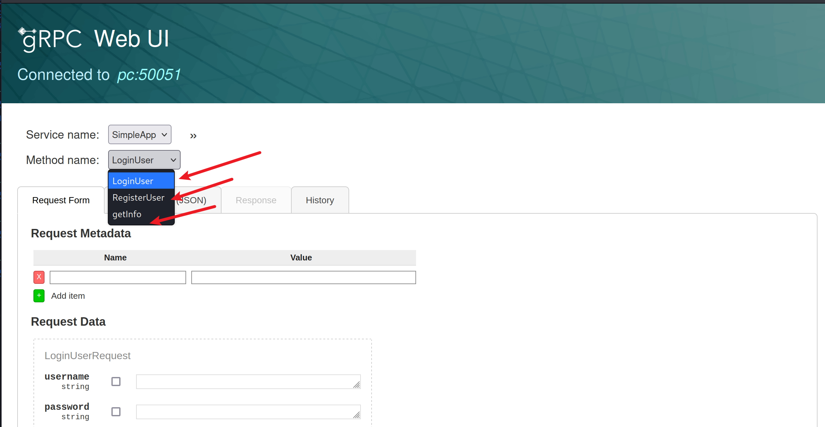
Task: Click the green plus add item icon
Action: (39, 296)
